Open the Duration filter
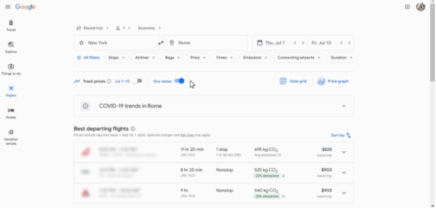436x214 pixels. 341,58
